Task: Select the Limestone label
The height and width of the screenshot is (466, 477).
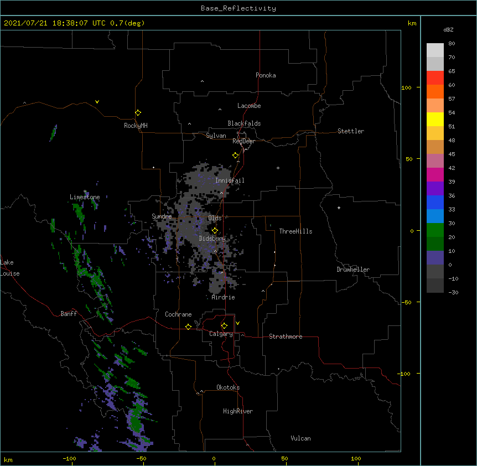Action: (x=85, y=197)
